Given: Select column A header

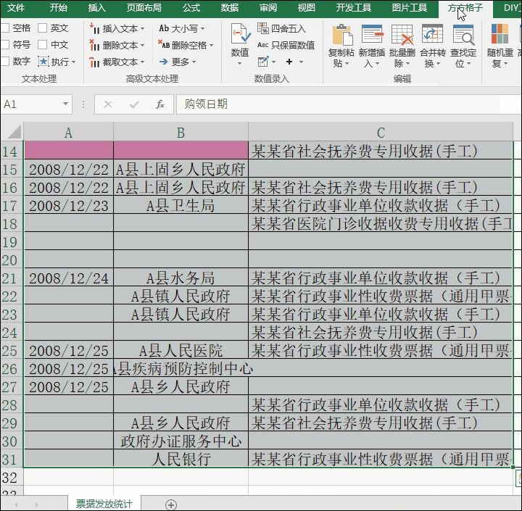Looking at the screenshot, I should point(69,133).
